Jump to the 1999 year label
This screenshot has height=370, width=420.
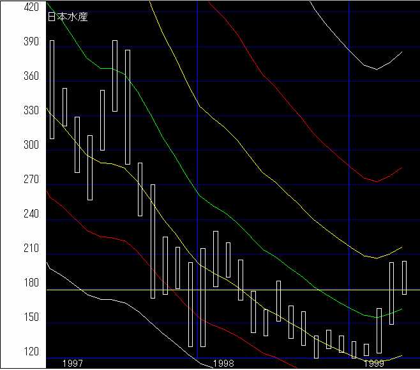[373, 363]
